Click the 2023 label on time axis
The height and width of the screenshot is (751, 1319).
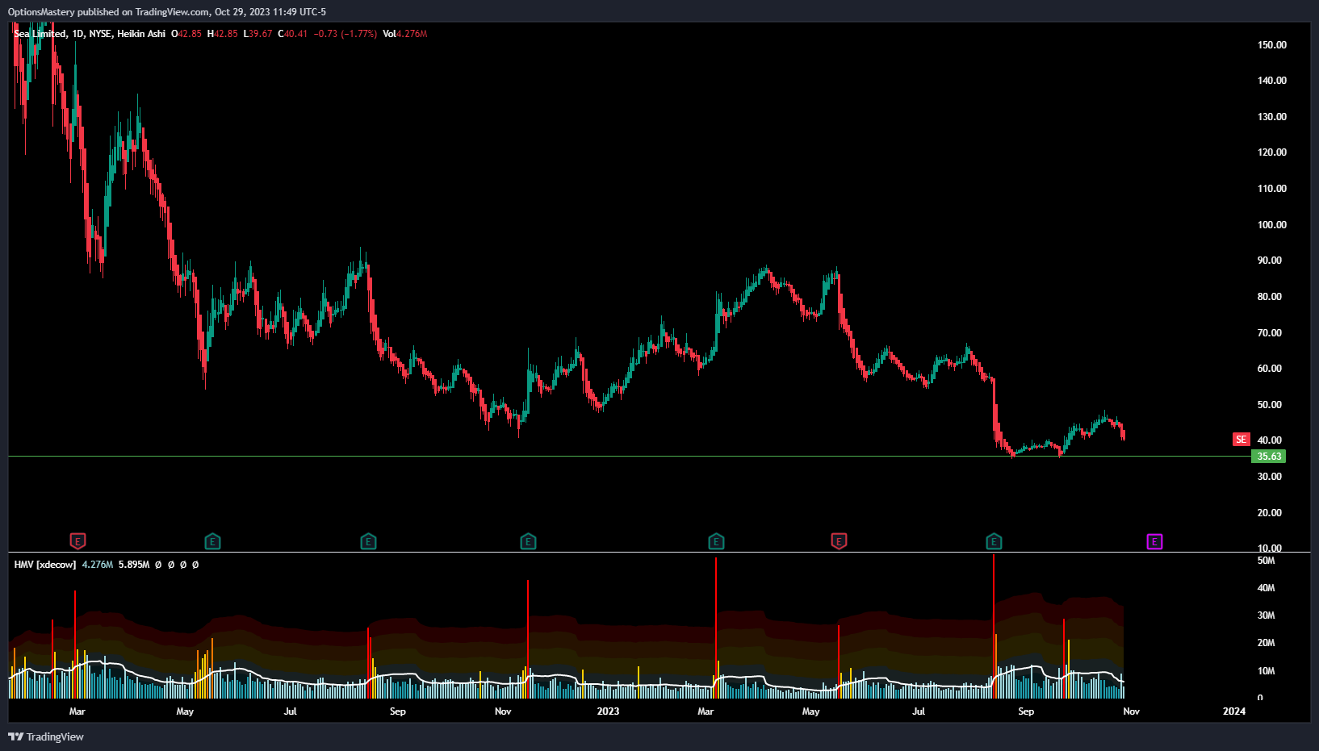608,711
